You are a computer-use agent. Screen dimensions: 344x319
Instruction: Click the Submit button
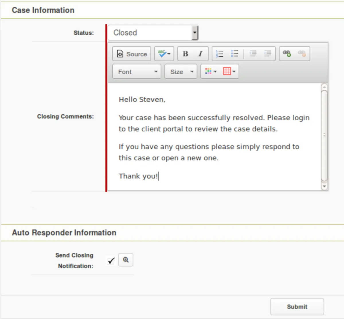coord(297,307)
